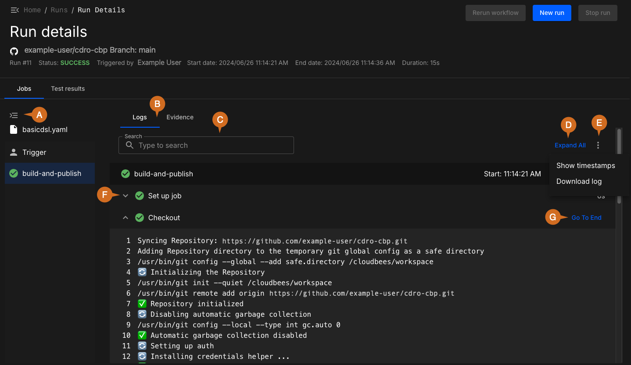Screen dimensions: 631x365
Task: Jump to log end with Go To End
Action: (586, 218)
